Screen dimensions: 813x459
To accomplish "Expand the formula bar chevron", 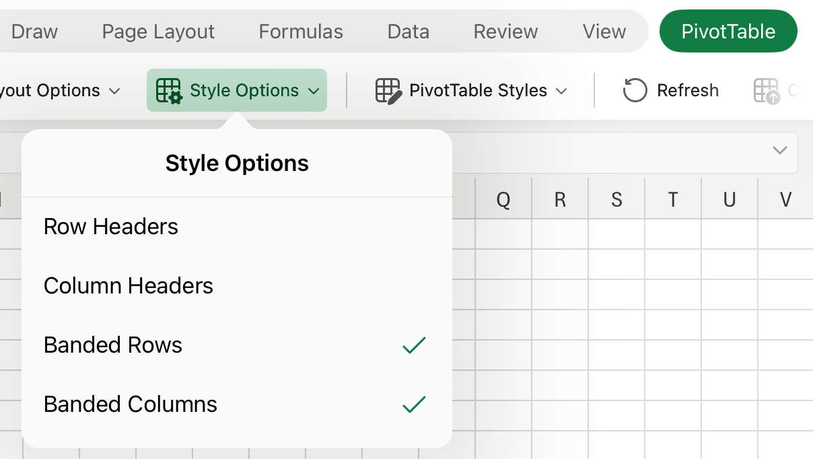I will tap(779, 151).
